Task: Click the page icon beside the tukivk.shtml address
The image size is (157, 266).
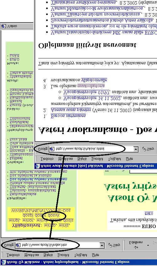Action: 52,149
